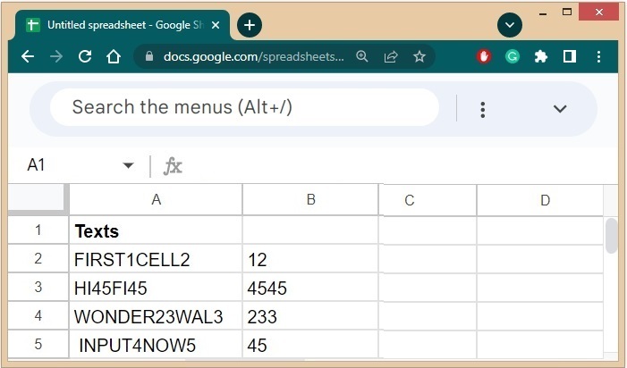Screen dimensions: 627x368
Task: Open the Grammarly extension icon
Action: pos(513,56)
